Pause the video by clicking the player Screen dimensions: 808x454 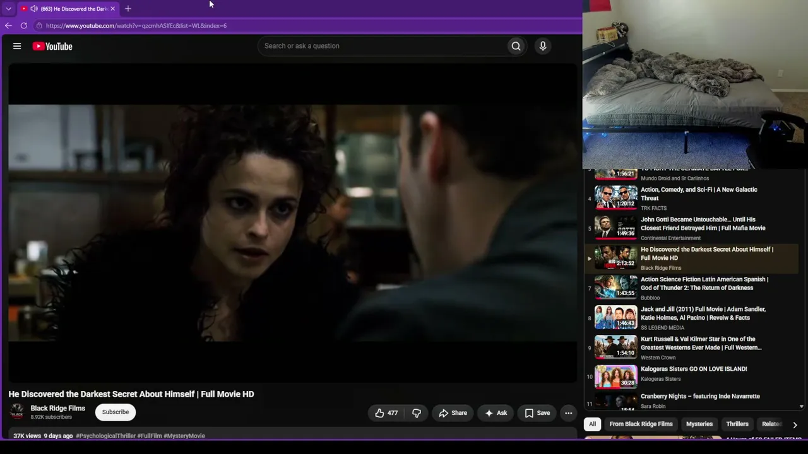pos(293,223)
